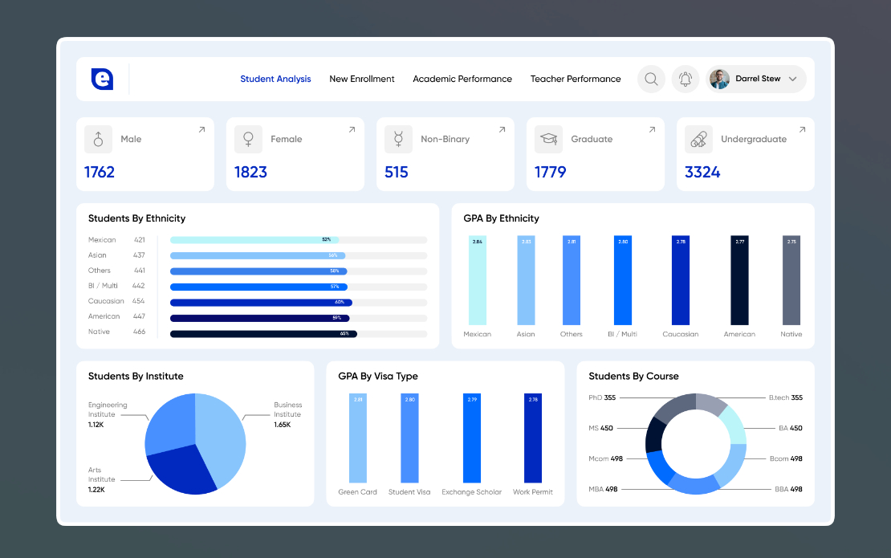The width and height of the screenshot is (891, 558).
Task: Open Non-Binary card details arrow
Action: [502, 130]
